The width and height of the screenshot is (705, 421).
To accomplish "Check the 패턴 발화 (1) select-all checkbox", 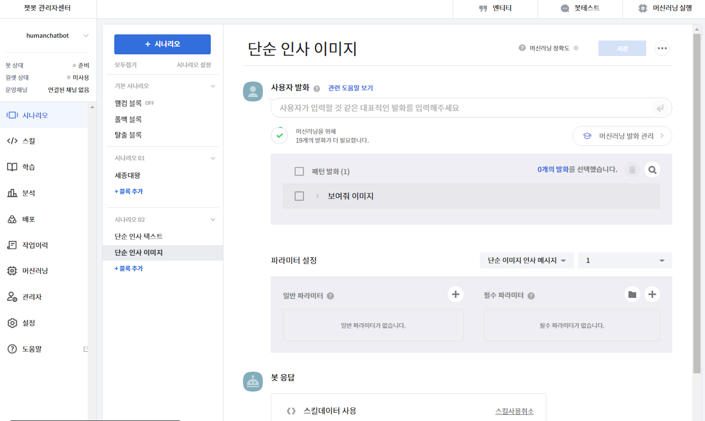I will [300, 171].
